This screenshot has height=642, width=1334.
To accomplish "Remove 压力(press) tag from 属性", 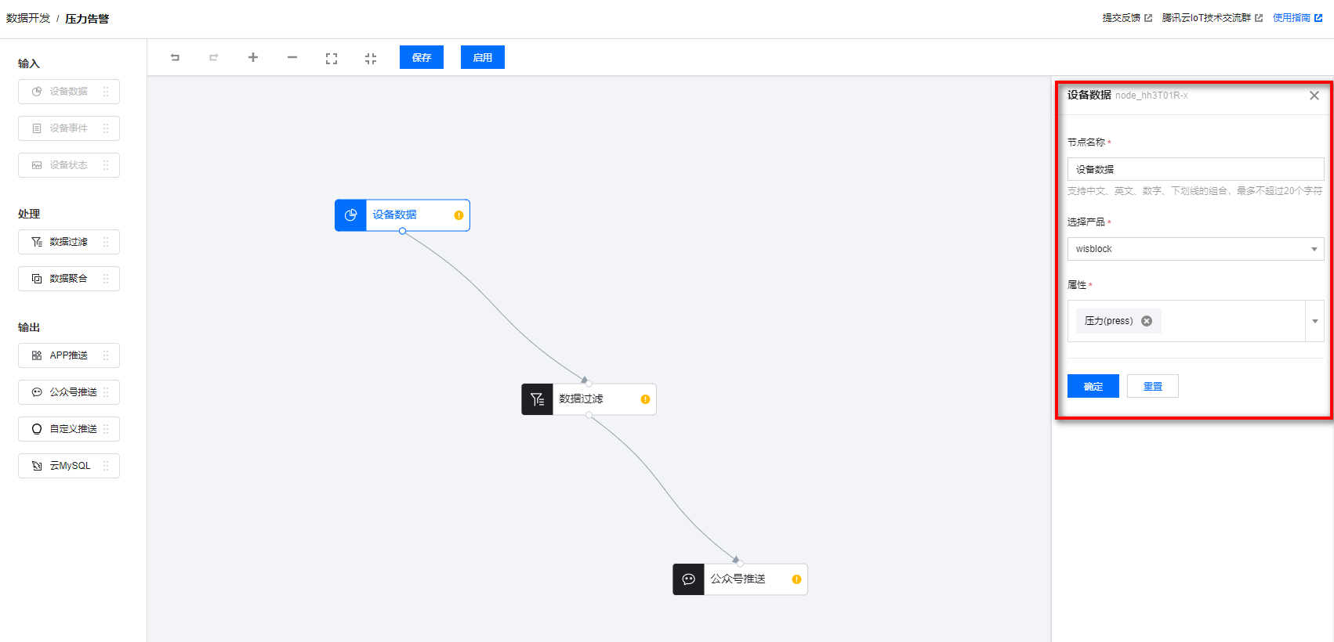I will pos(1147,321).
